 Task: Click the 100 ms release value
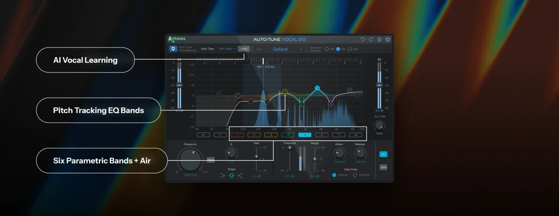click(360, 162)
